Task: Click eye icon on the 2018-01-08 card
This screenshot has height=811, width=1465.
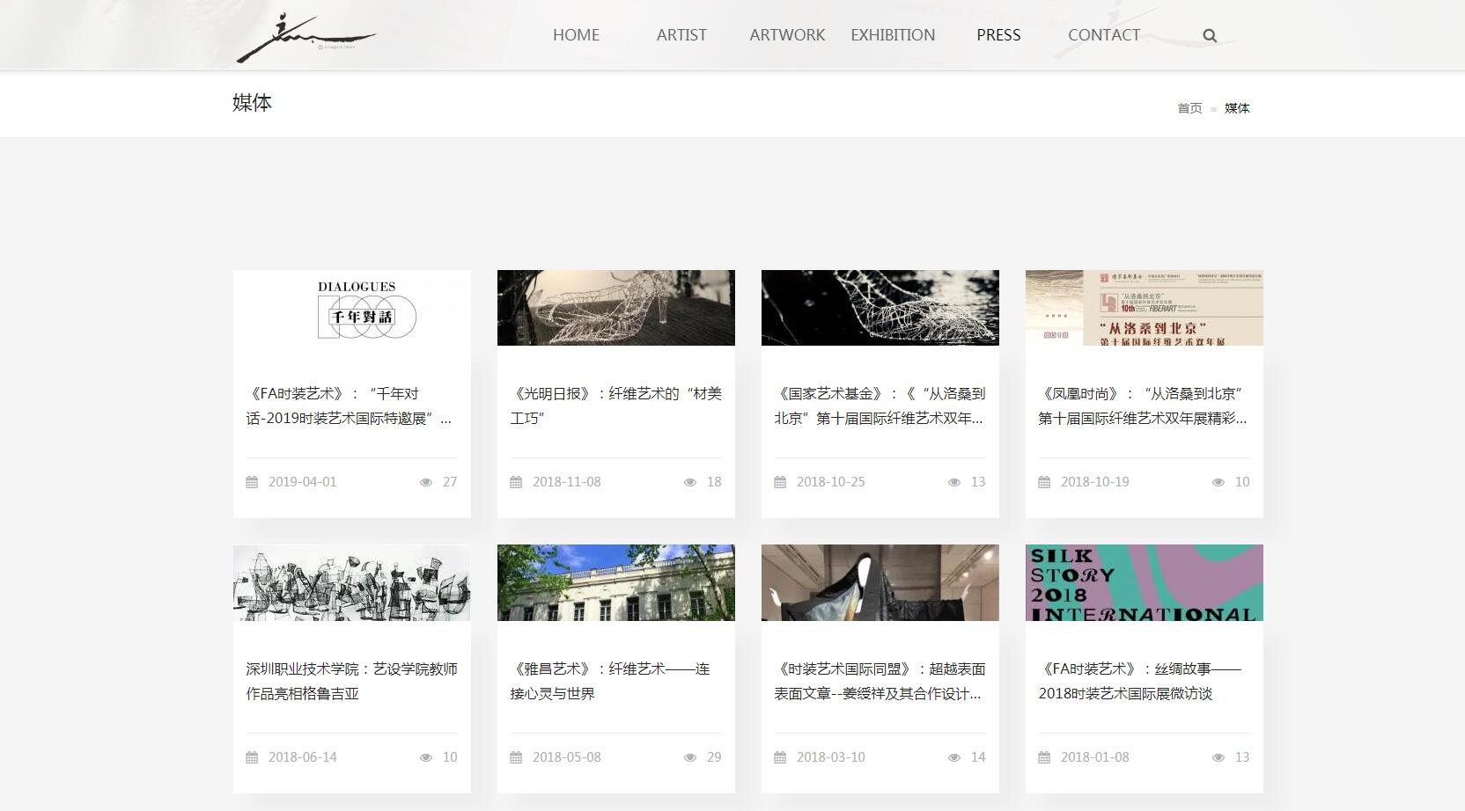Action: (x=1218, y=757)
